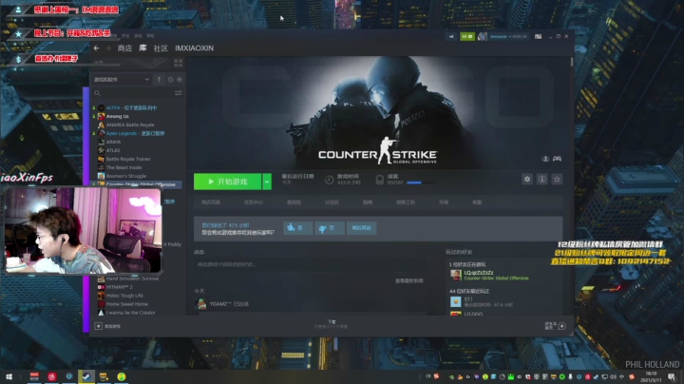Viewport: 684px width, 384px height.
Task: Click the achievements progress bar
Action: tap(420, 182)
